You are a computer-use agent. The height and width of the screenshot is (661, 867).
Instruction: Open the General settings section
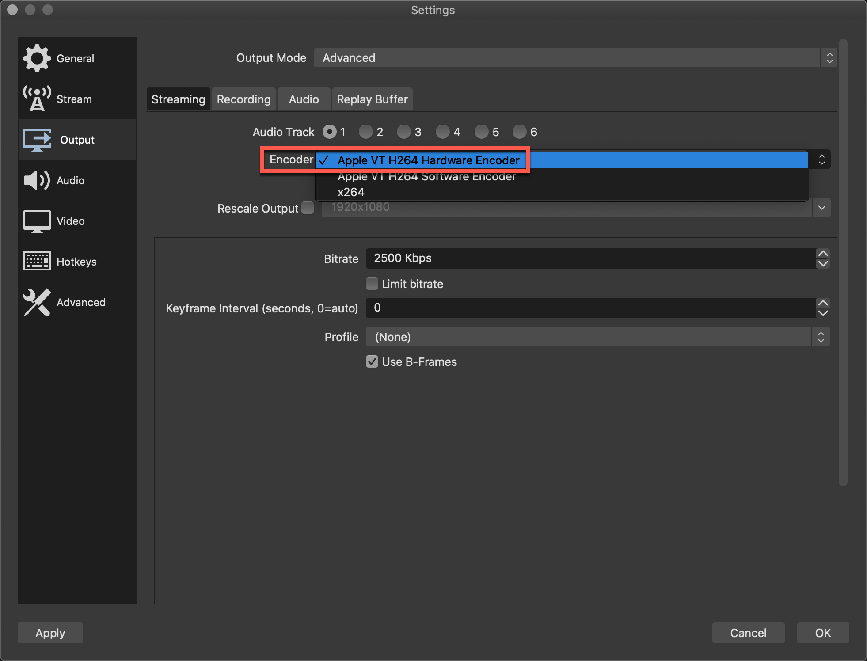75,58
